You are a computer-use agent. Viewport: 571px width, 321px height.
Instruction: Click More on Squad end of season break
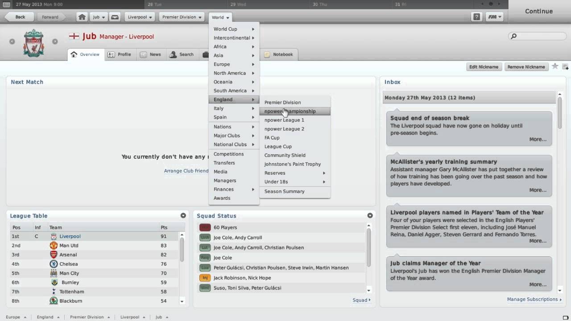click(x=538, y=139)
